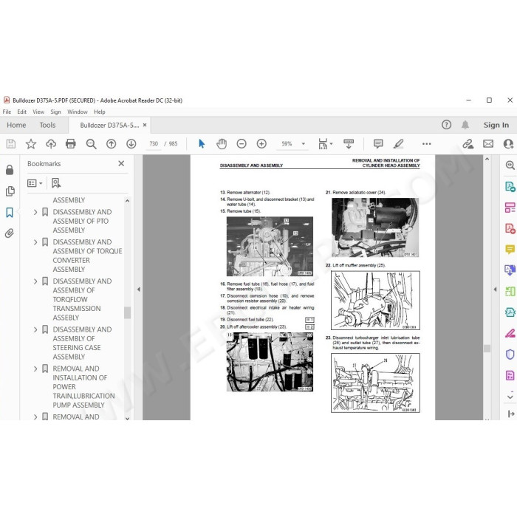The height and width of the screenshot is (517, 517).
Task: Expand the right tools pane
Action: 511,414
